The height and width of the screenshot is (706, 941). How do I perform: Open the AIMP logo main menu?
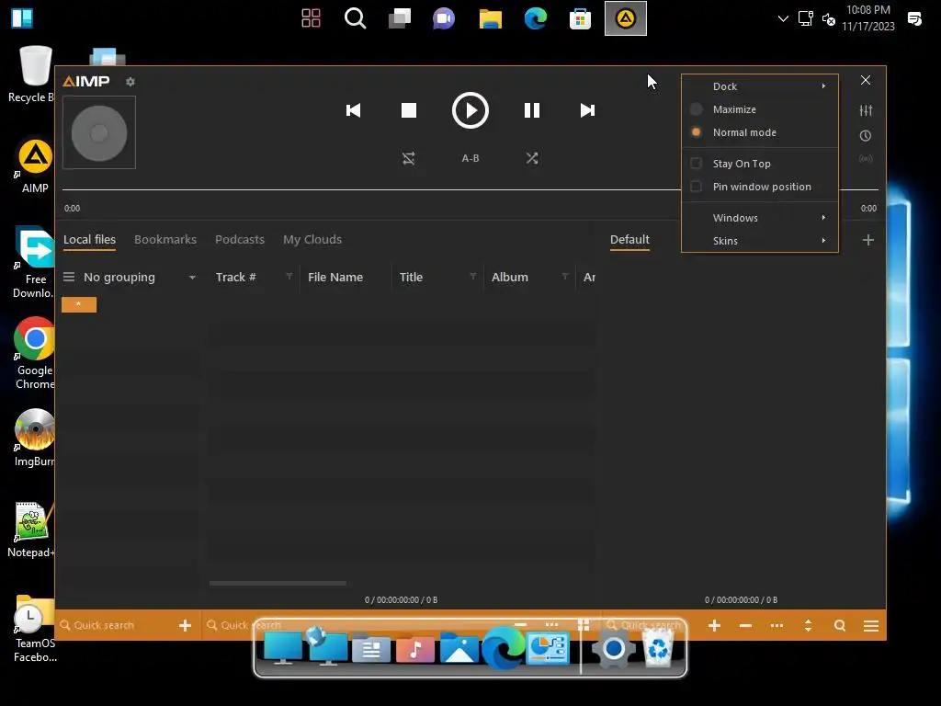coord(86,81)
